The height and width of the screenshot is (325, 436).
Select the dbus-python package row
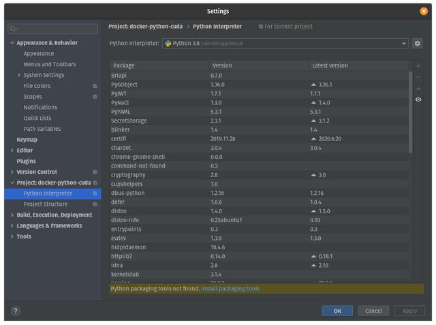(x=259, y=193)
